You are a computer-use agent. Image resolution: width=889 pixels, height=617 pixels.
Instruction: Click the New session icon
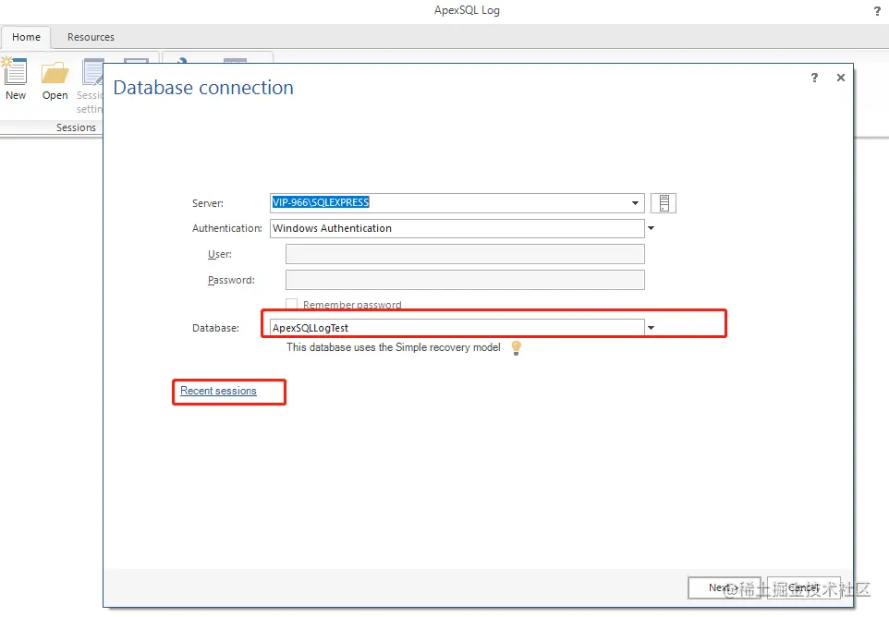(x=15, y=73)
